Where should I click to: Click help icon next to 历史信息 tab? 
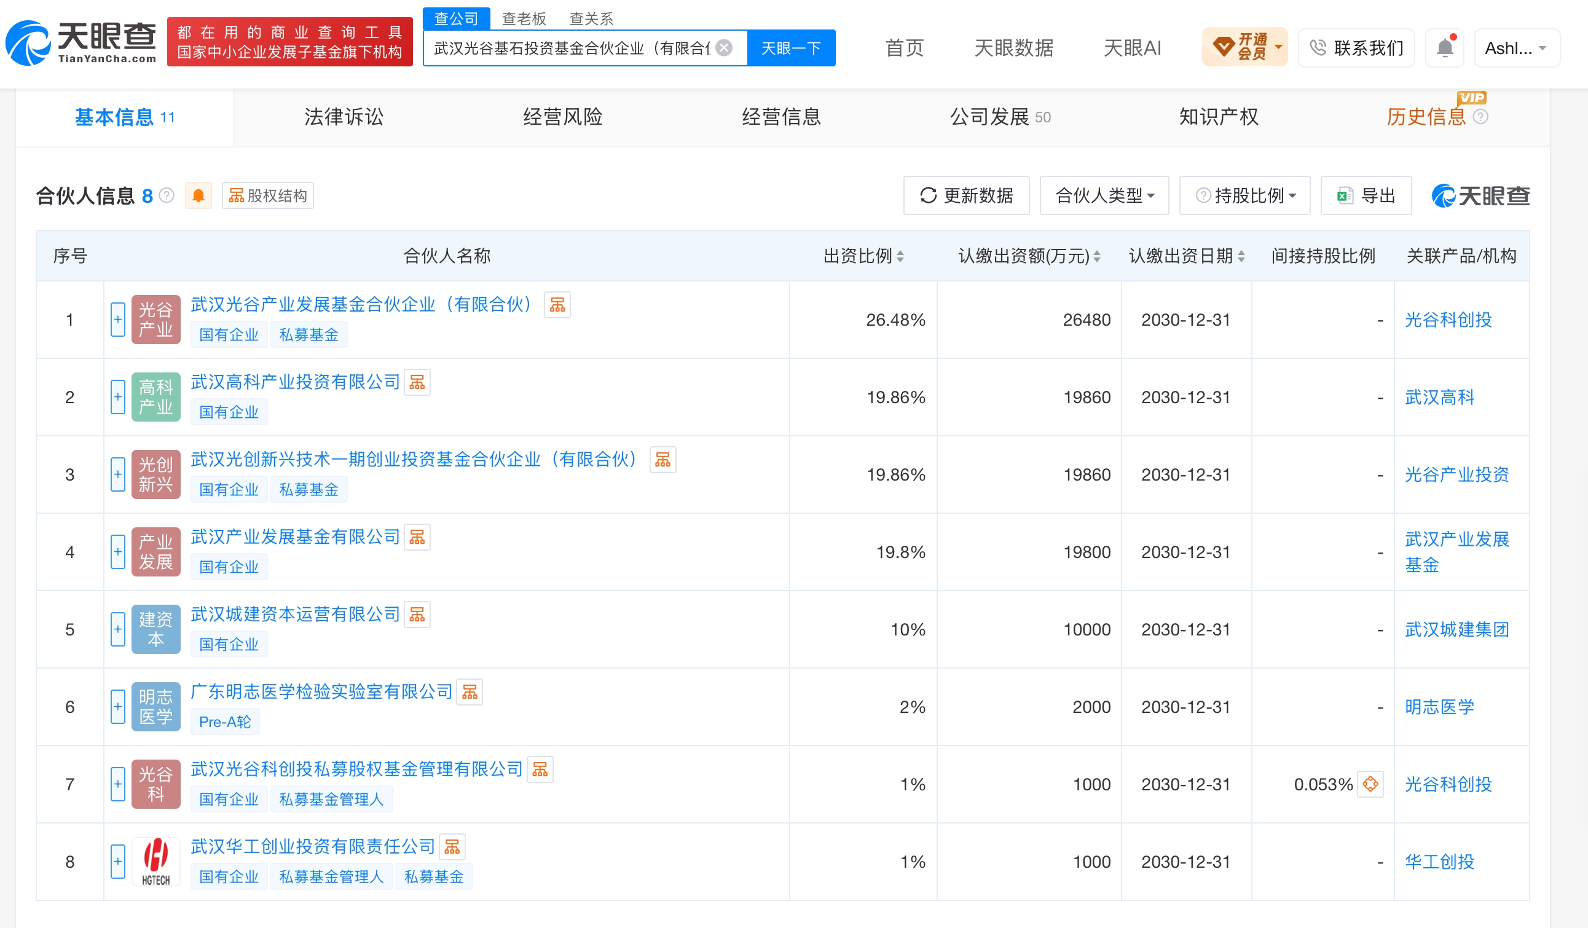coord(1481,117)
